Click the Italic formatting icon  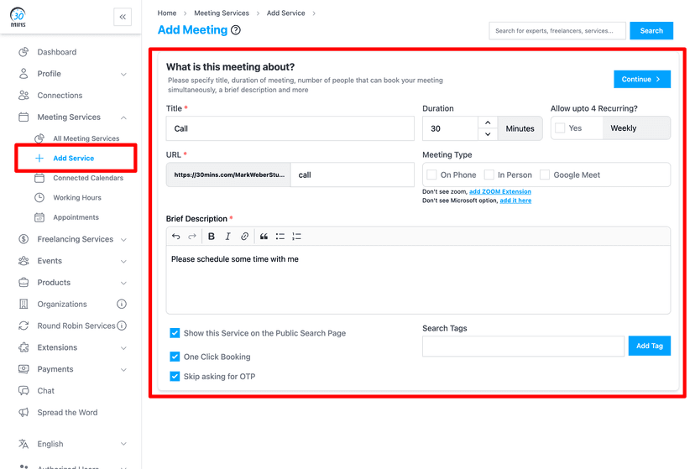coord(227,237)
